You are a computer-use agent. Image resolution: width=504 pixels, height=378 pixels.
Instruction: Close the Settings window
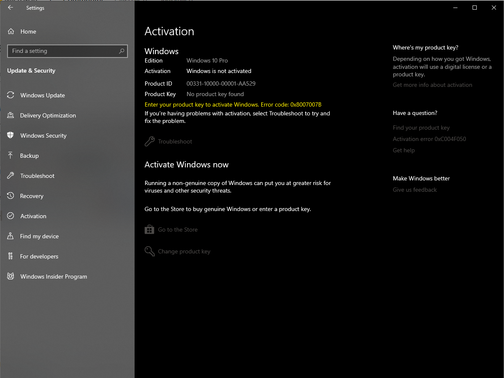(x=494, y=8)
